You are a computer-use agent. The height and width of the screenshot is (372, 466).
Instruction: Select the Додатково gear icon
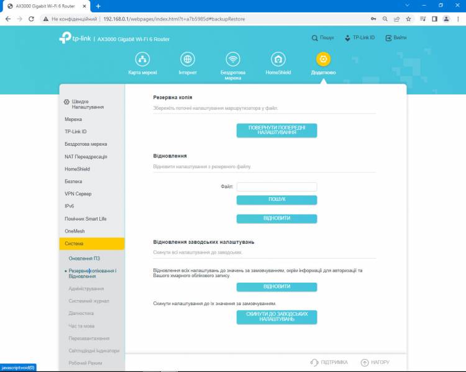(x=323, y=60)
